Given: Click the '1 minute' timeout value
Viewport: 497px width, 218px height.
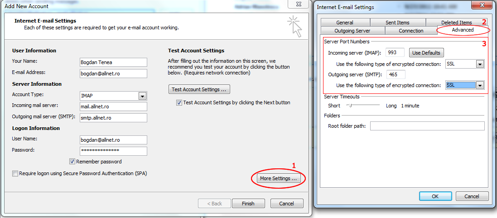Looking at the screenshot, I should [x=410, y=106].
